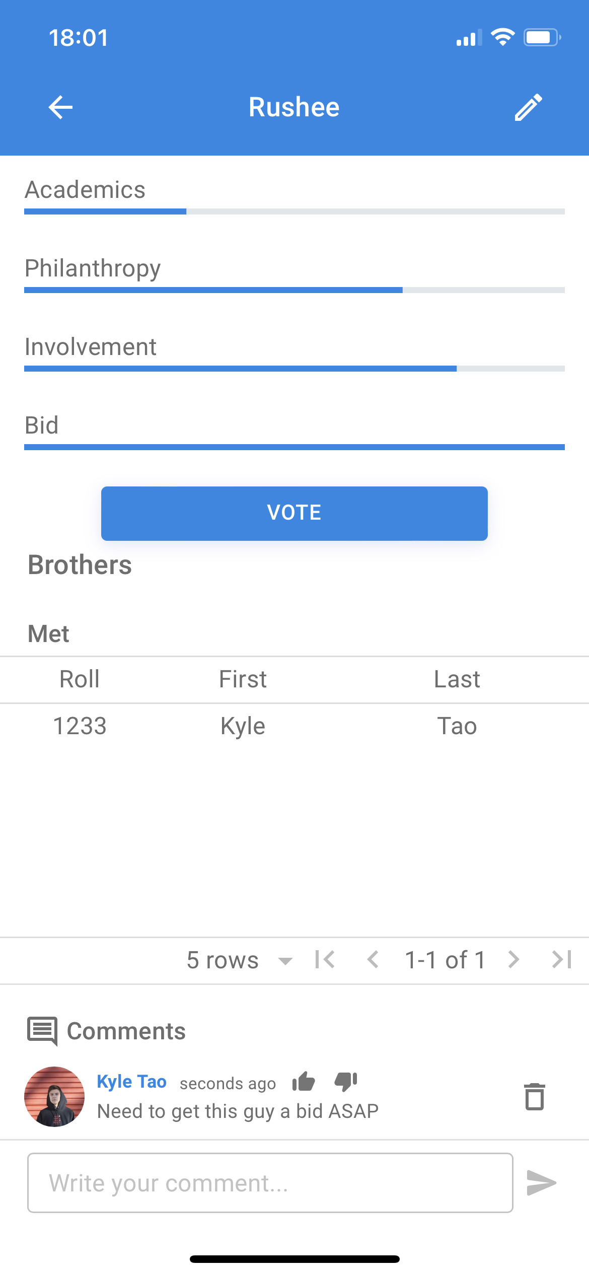This screenshot has width=589, height=1275.
Task: Go to next page of table
Action: 513,959
